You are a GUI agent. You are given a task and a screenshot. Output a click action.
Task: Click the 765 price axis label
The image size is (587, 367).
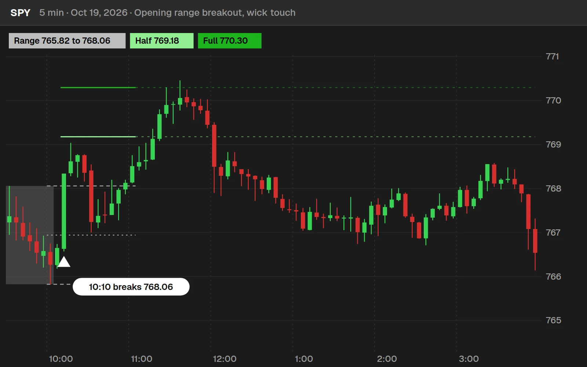pyautogui.click(x=553, y=320)
